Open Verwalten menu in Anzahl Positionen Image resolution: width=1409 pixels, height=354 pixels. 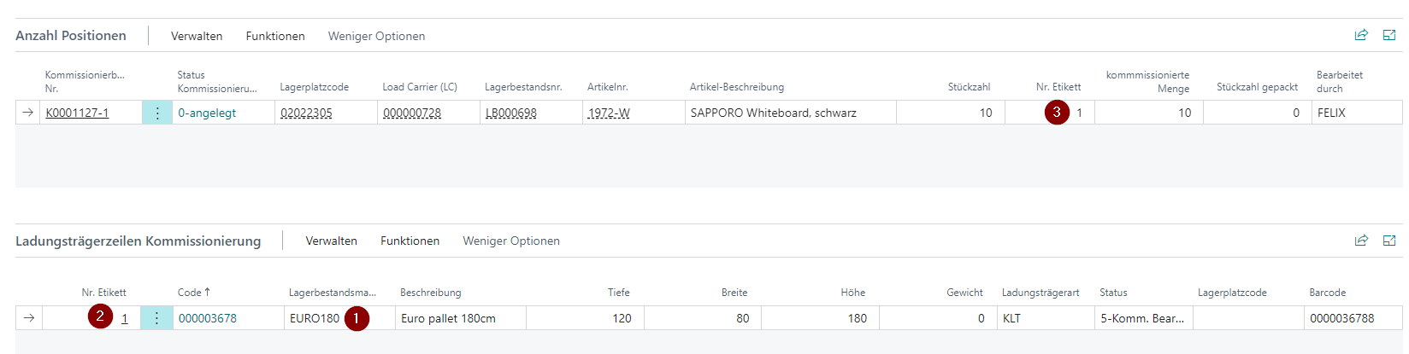(x=197, y=36)
